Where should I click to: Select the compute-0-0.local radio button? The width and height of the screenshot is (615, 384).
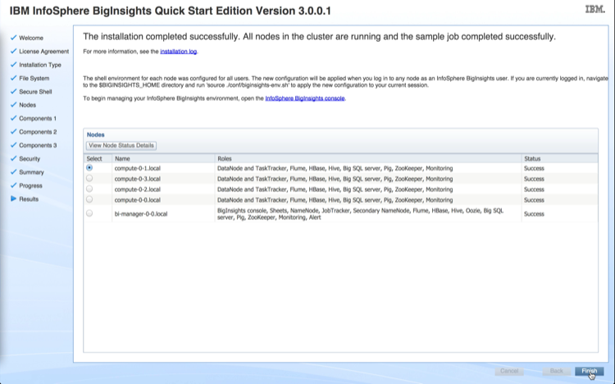point(89,199)
